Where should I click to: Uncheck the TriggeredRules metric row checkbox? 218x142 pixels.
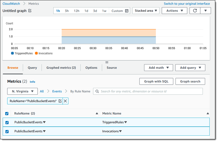pos(7,122)
